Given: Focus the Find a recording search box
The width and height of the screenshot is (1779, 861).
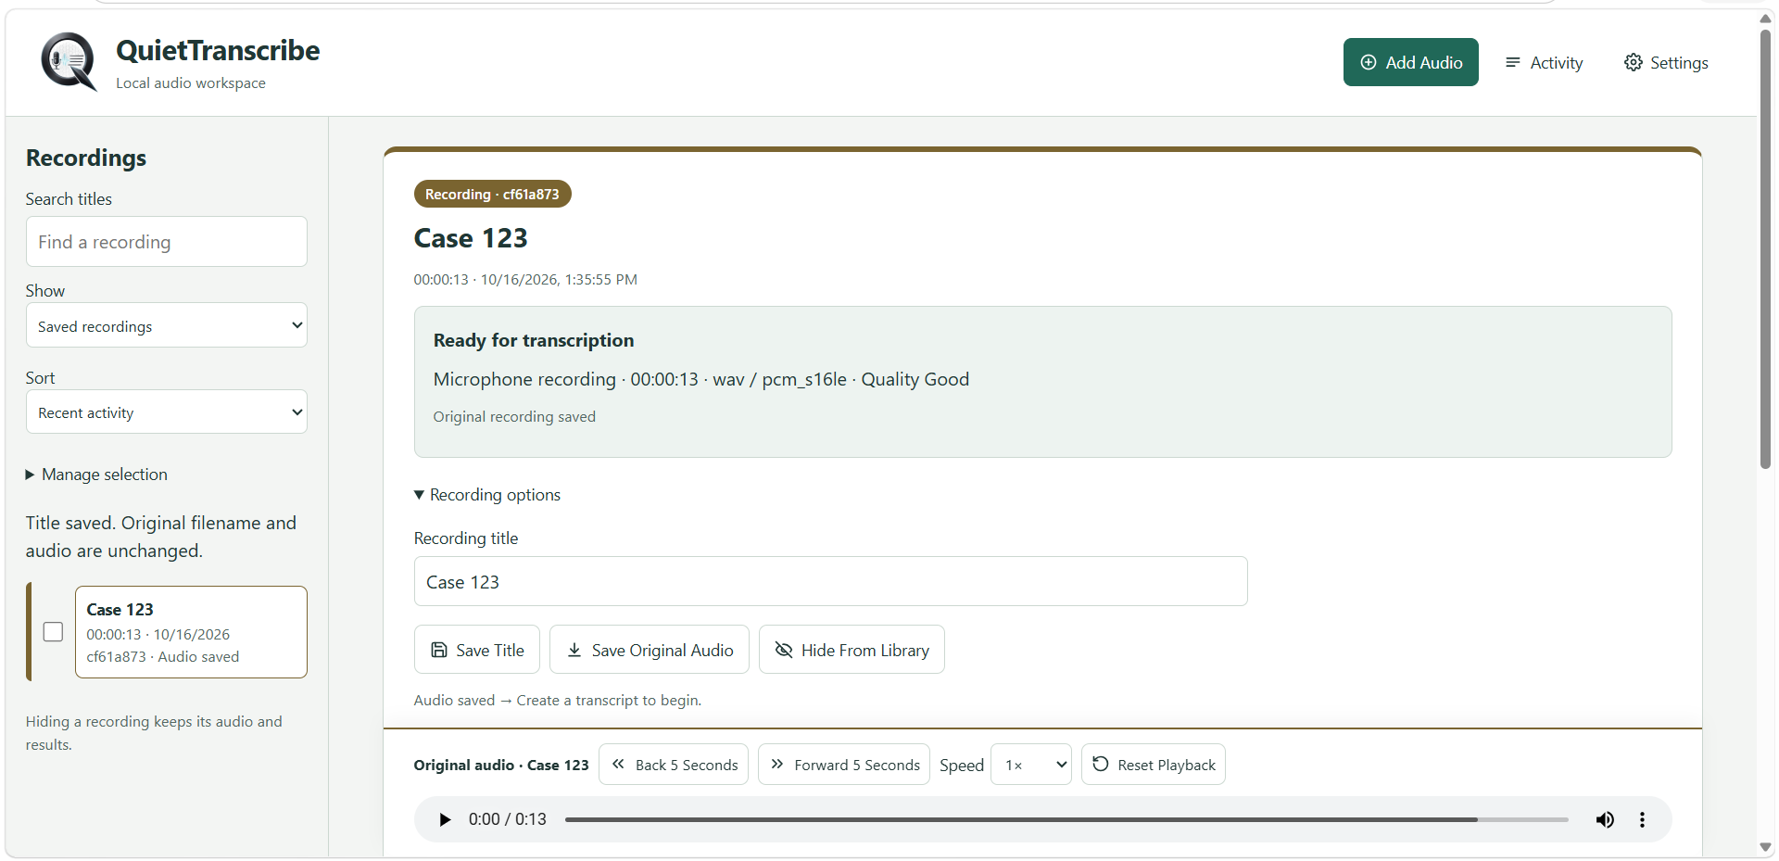Looking at the screenshot, I should (x=167, y=242).
